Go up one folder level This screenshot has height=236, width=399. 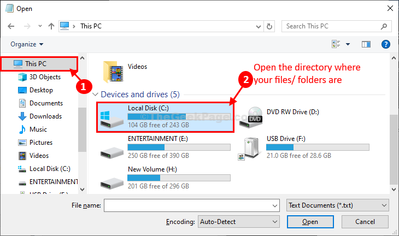click(x=51, y=26)
